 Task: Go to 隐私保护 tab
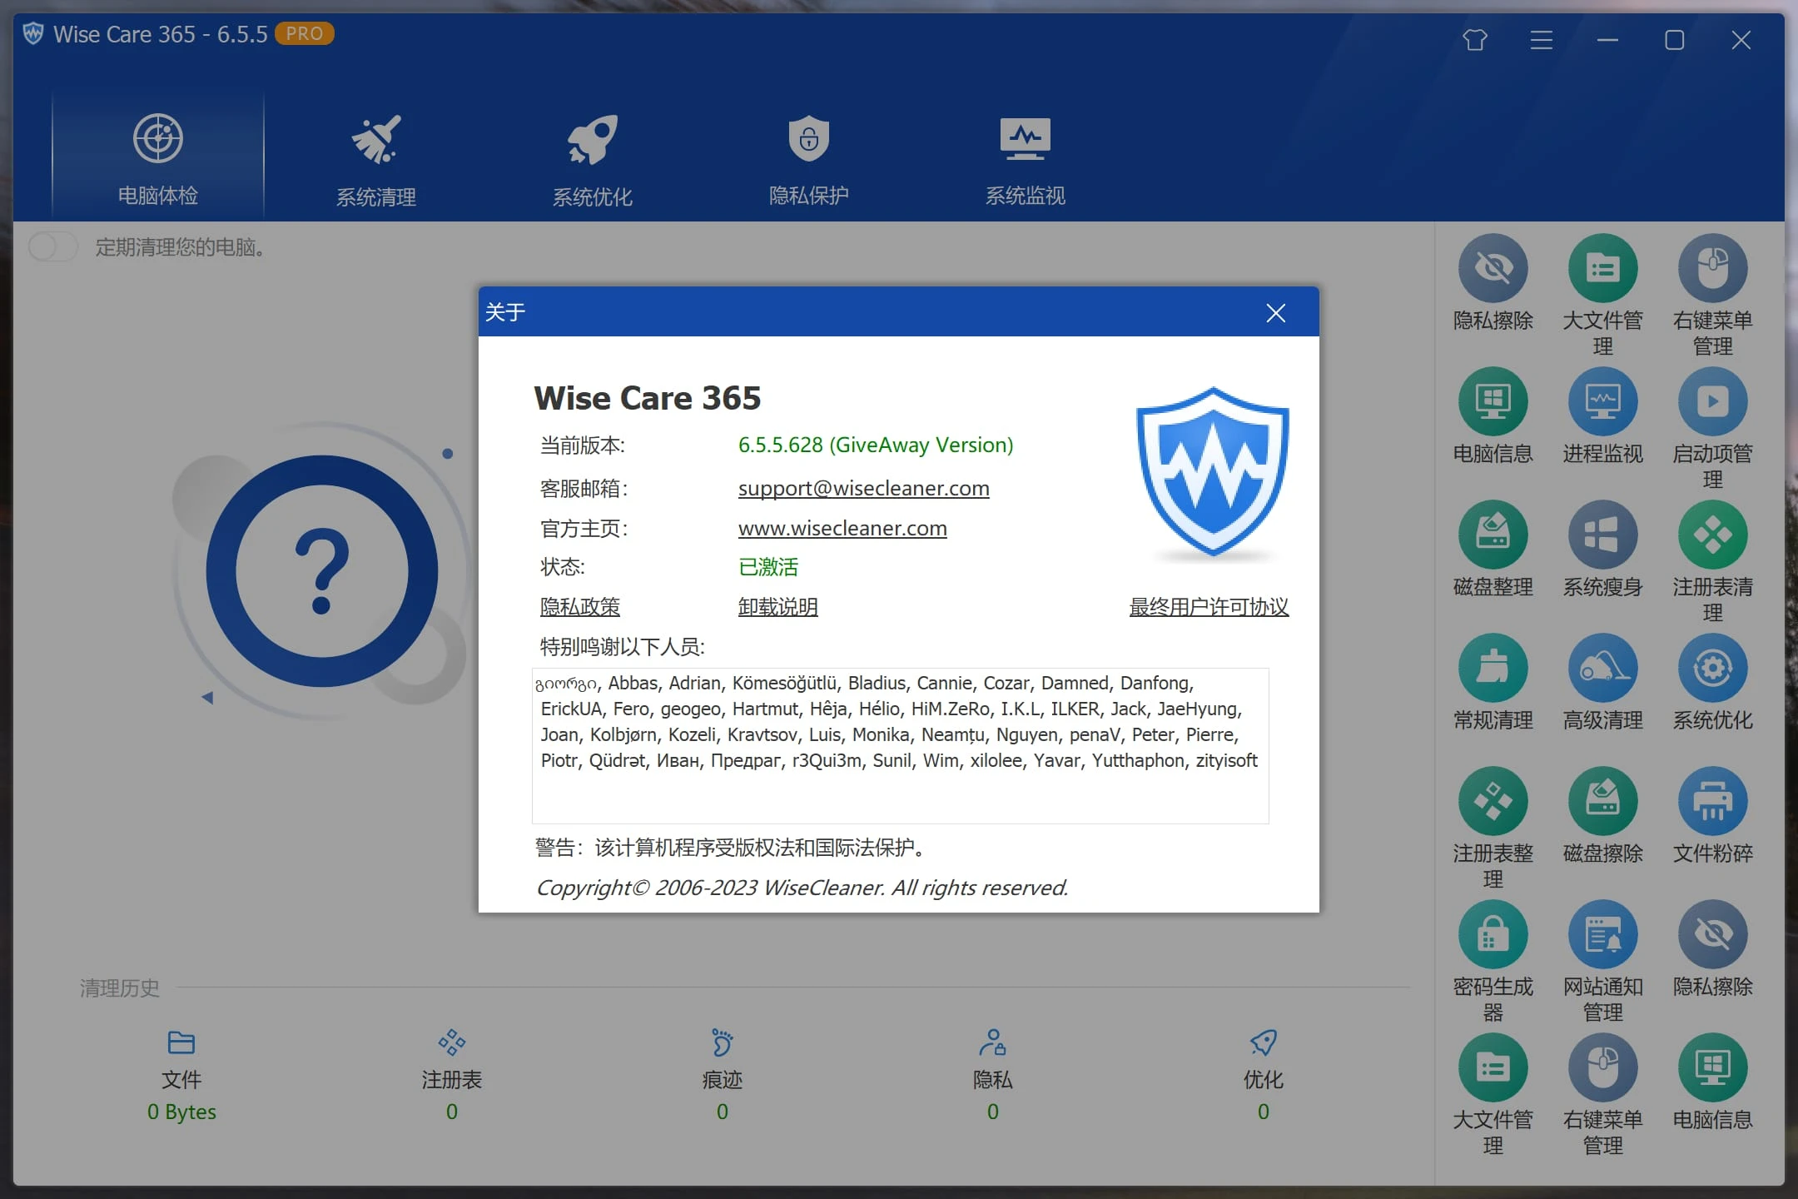[808, 158]
